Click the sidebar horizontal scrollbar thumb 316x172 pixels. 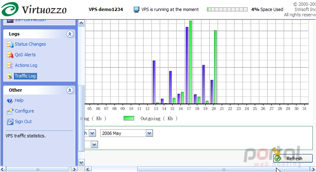[38, 169]
